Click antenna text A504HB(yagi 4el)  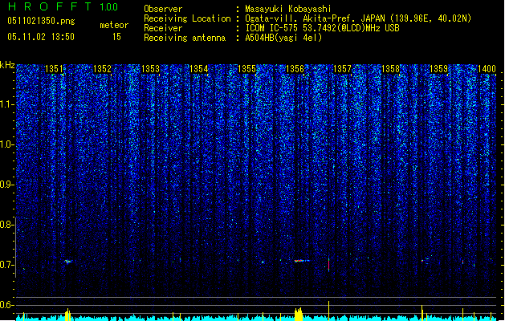(283, 38)
